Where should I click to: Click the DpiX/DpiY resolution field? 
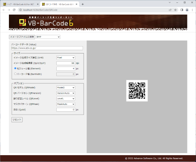pyautogui.click(x=66, y=63)
